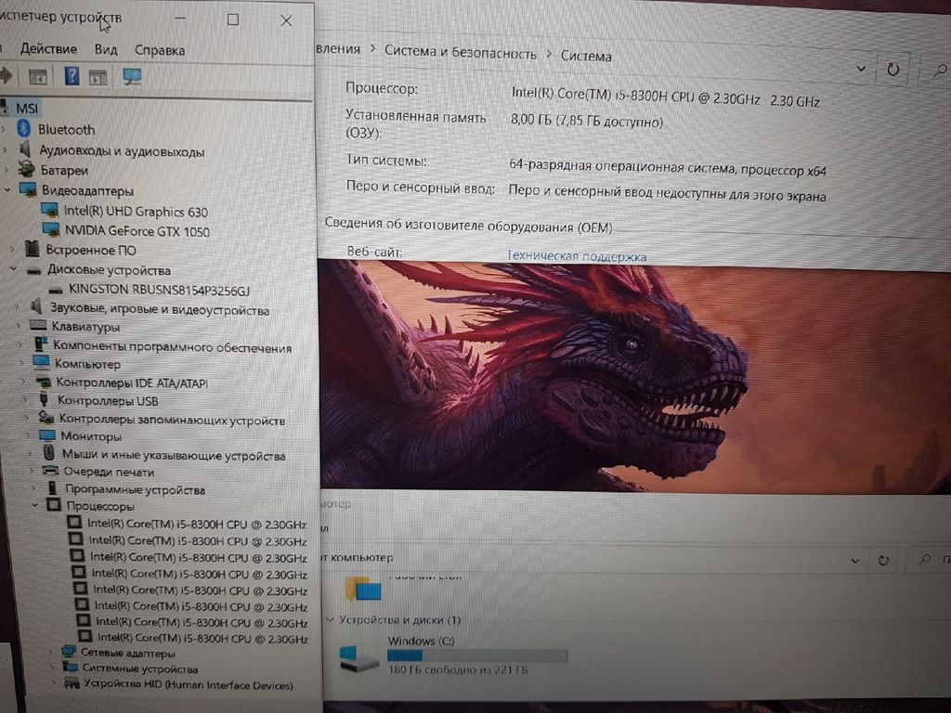The height and width of the screenshot is (713, 951).
Task: Click the Windows (C:) drive icon
Action: tap(358, 657)
